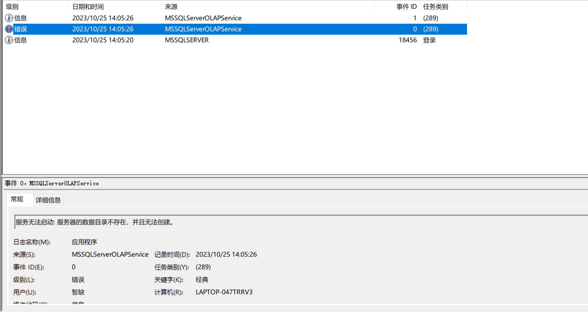The width and height of the screenshot is (588, 312).
Task: Click the info icon of the MSSQLSERVER row
Action: coord(9,40)
